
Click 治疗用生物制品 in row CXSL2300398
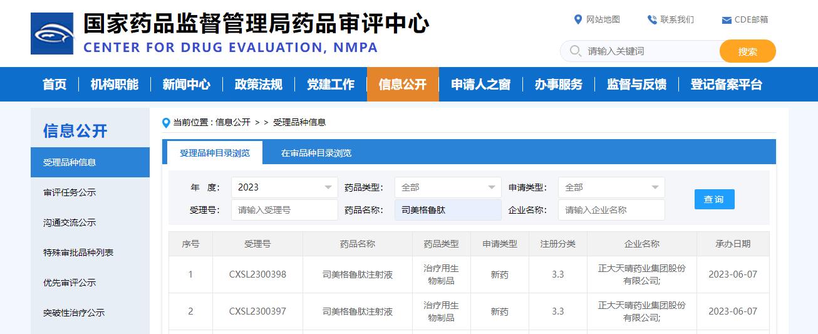(441, 274)
